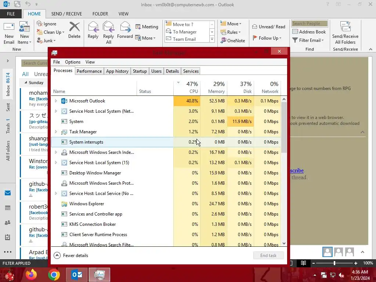Click the New Email icon in Outlook ribbon
The height and width of the screenshot is (282, 376).
tap(9, 27)
